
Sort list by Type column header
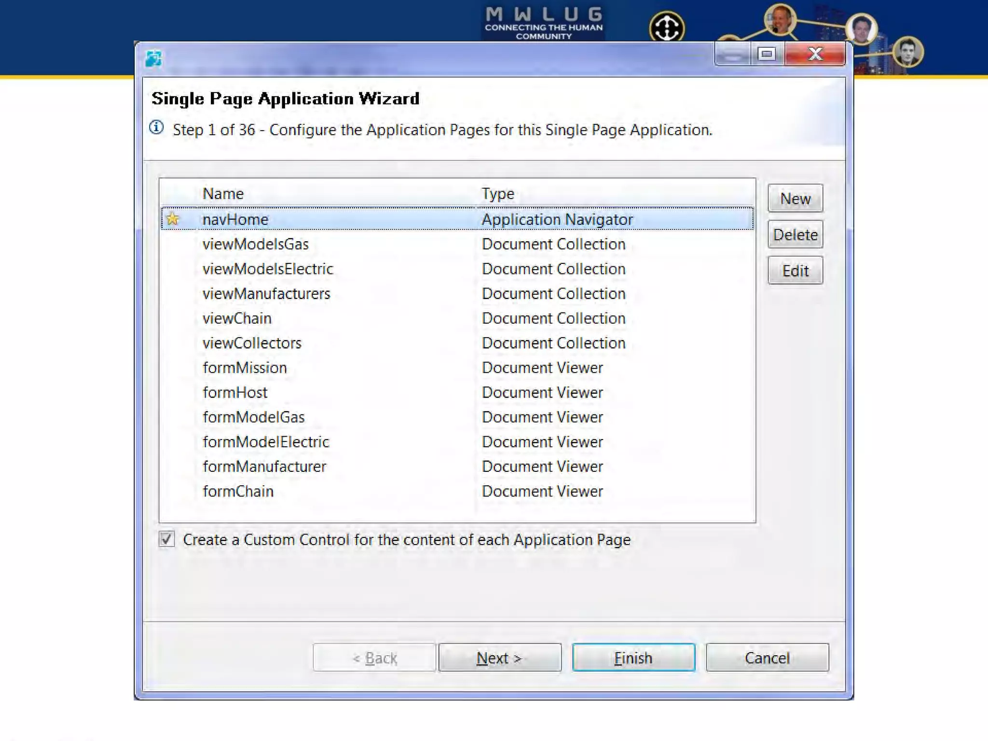click(x=497, y=193)
